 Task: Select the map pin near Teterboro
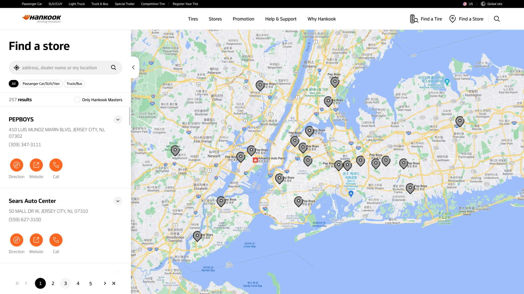[x=260, y=85]
